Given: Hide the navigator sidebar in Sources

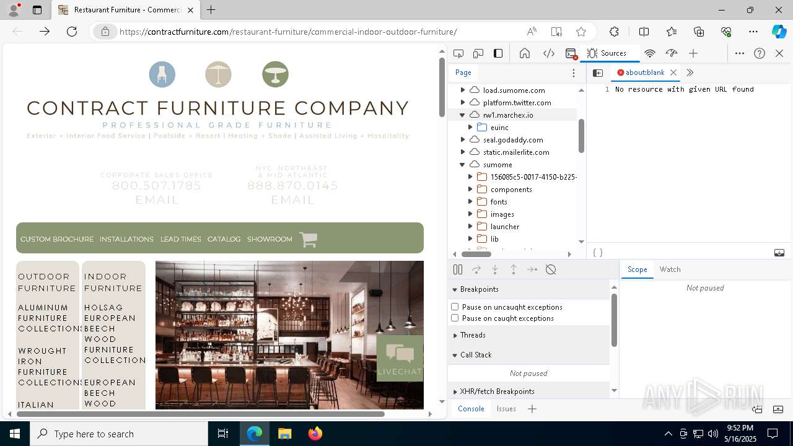Looking at the screenshot, I should click(x=598, y=72).
